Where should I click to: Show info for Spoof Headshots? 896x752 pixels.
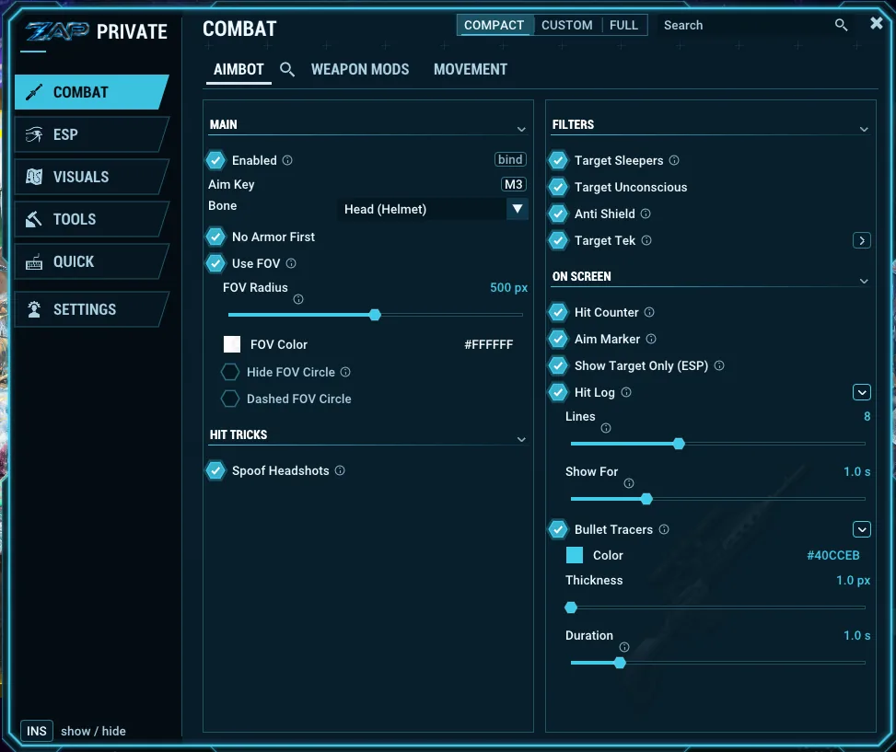[x=340, y=470]
